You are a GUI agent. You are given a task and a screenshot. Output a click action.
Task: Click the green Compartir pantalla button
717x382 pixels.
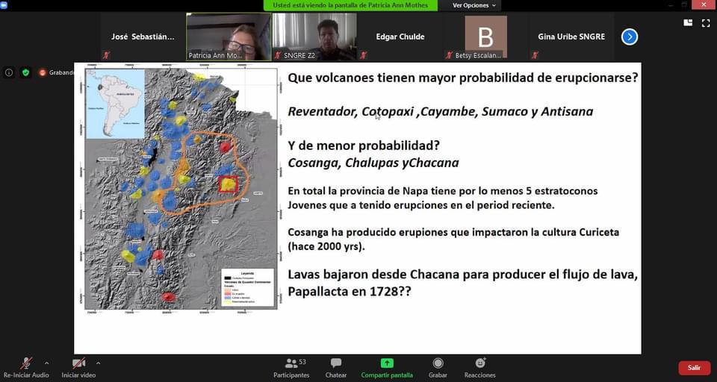click(x=387, y=369)
